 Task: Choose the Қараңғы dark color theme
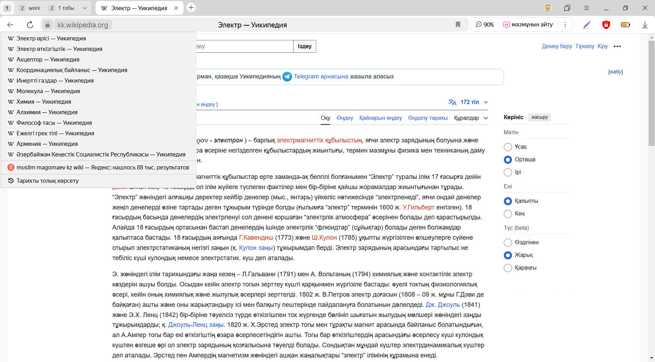(508, 268)
